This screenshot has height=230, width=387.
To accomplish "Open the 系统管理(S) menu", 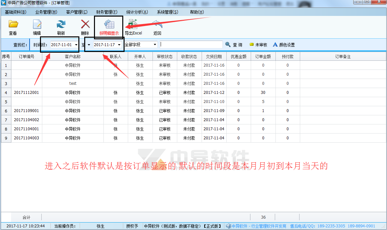I will pos(167,12).
